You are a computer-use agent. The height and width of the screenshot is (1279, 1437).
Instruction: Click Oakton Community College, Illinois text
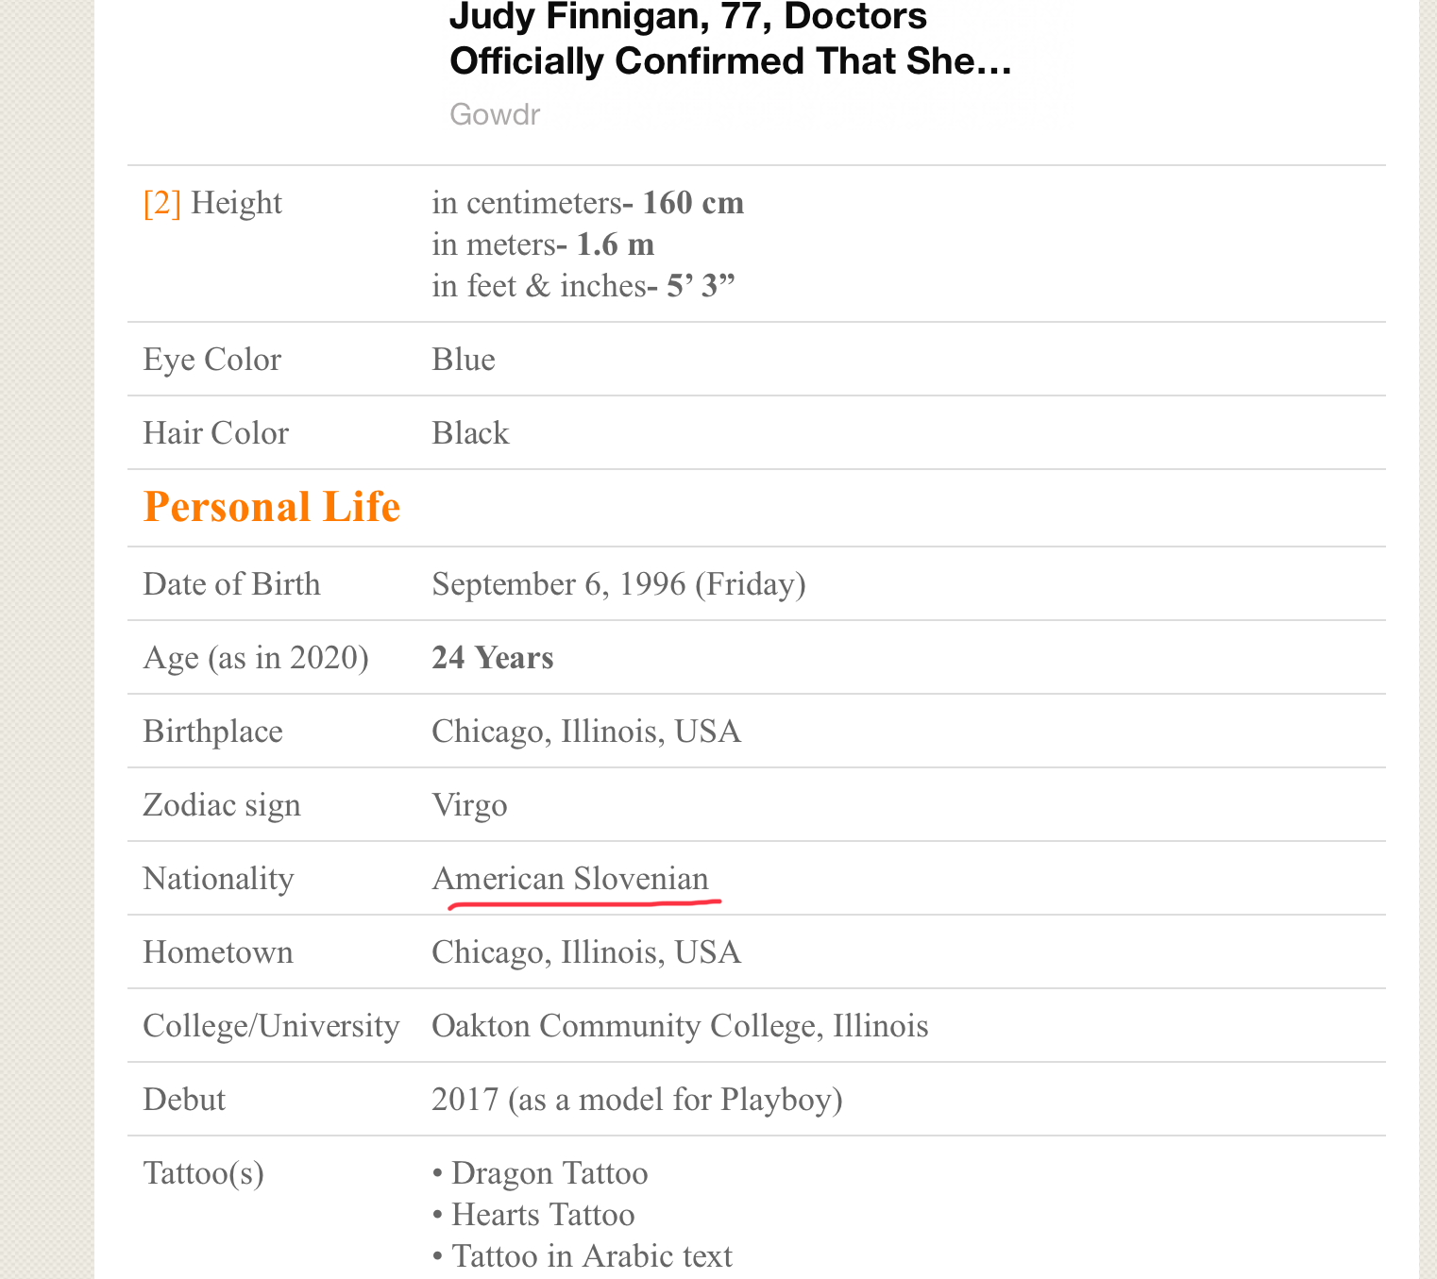(680, 1026)
